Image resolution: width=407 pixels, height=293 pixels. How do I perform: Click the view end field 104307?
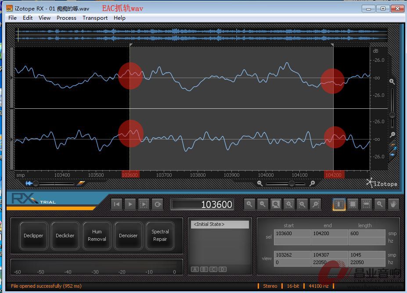[x=330, y=255]
